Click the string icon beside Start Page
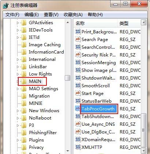Image resolution: width=150 pixels, height=154 pixels. [78, 93]
